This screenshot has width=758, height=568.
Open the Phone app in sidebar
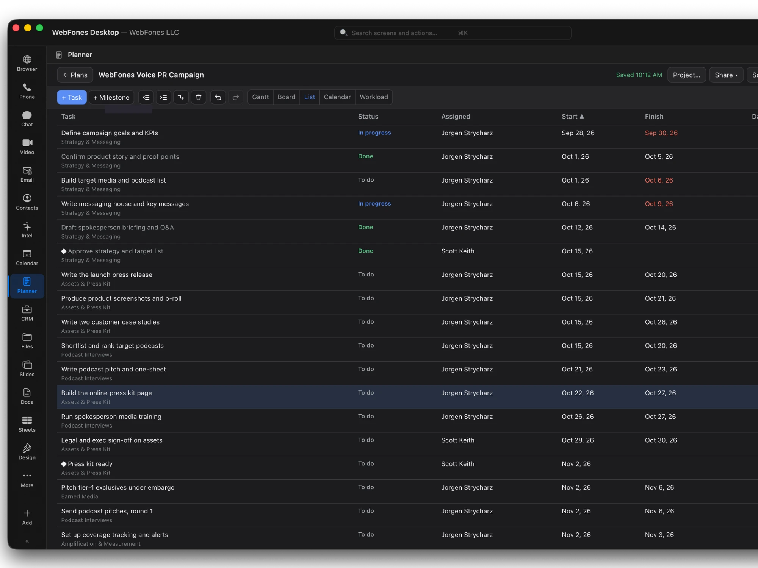(x=27, y=91)
